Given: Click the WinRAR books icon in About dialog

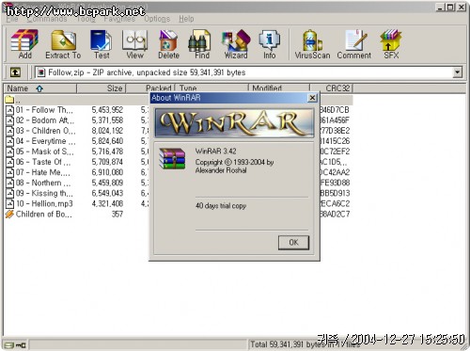Looking at the screenshot, I should tap(172, 159).
